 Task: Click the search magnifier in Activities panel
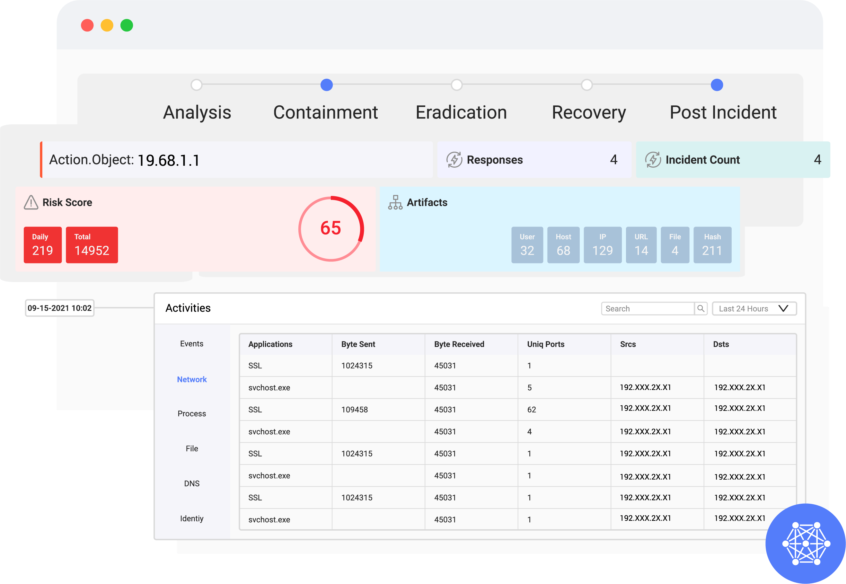701,308
